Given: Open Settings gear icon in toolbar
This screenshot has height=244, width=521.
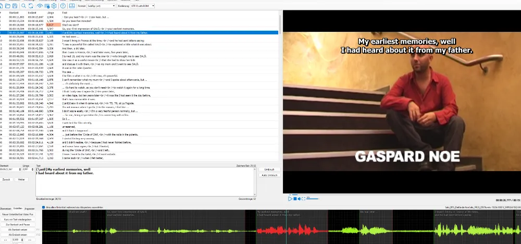Looking at the screenshot, I should 54,6.
